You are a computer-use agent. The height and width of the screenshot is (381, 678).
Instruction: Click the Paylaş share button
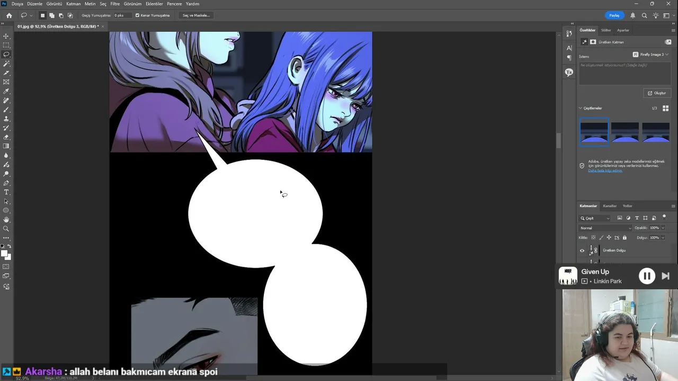tap(614, 15)
